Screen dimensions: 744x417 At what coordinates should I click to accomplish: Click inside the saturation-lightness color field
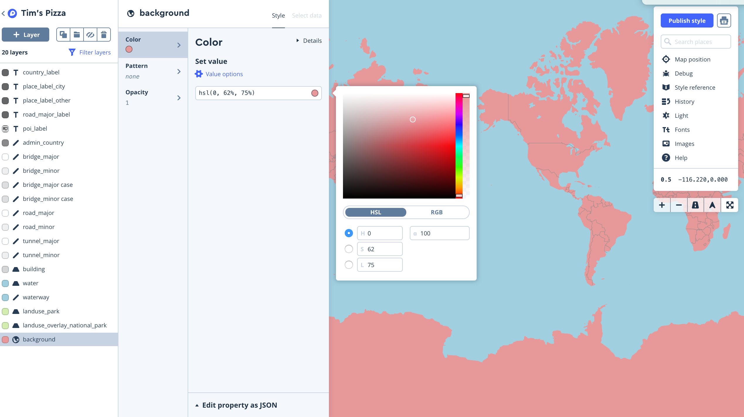point(399,146)
